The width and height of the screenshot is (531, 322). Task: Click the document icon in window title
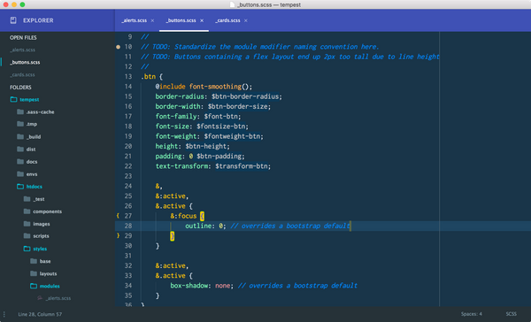232,4
